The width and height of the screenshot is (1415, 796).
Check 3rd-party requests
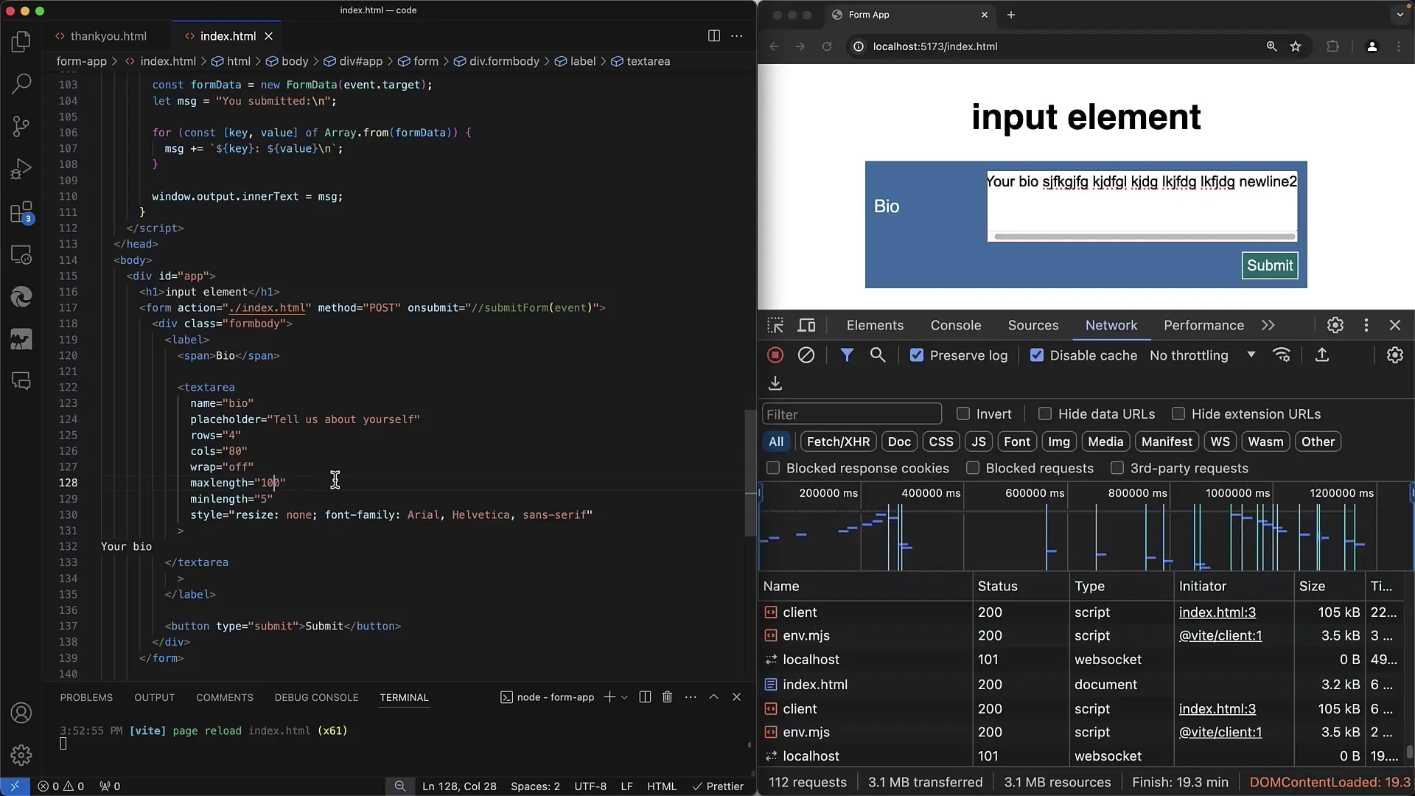(1117, 468)
